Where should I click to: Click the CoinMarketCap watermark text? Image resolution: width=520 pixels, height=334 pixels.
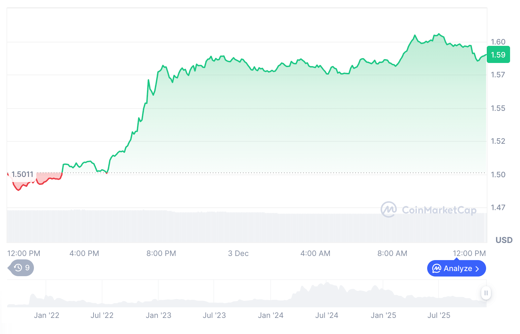pos(439,210)
